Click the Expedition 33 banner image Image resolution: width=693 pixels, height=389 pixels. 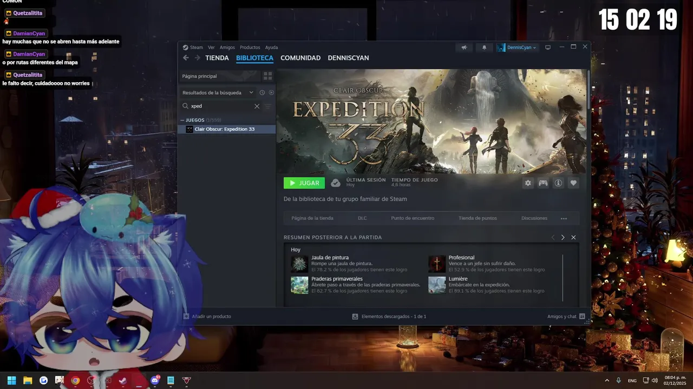pos(431,121)
